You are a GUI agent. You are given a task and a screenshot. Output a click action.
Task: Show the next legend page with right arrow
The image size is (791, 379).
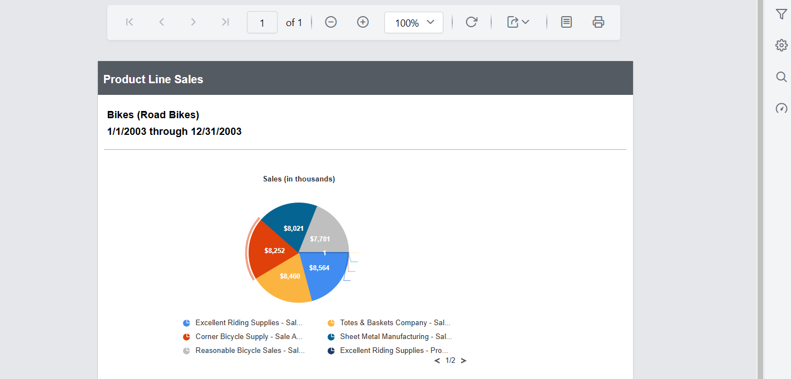pos(463,360)
